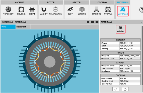Image resolution: width=143 pixels, height=93 pixels.
Task: Select the ROTOR ribbon header
Action: tap(51, 3)
